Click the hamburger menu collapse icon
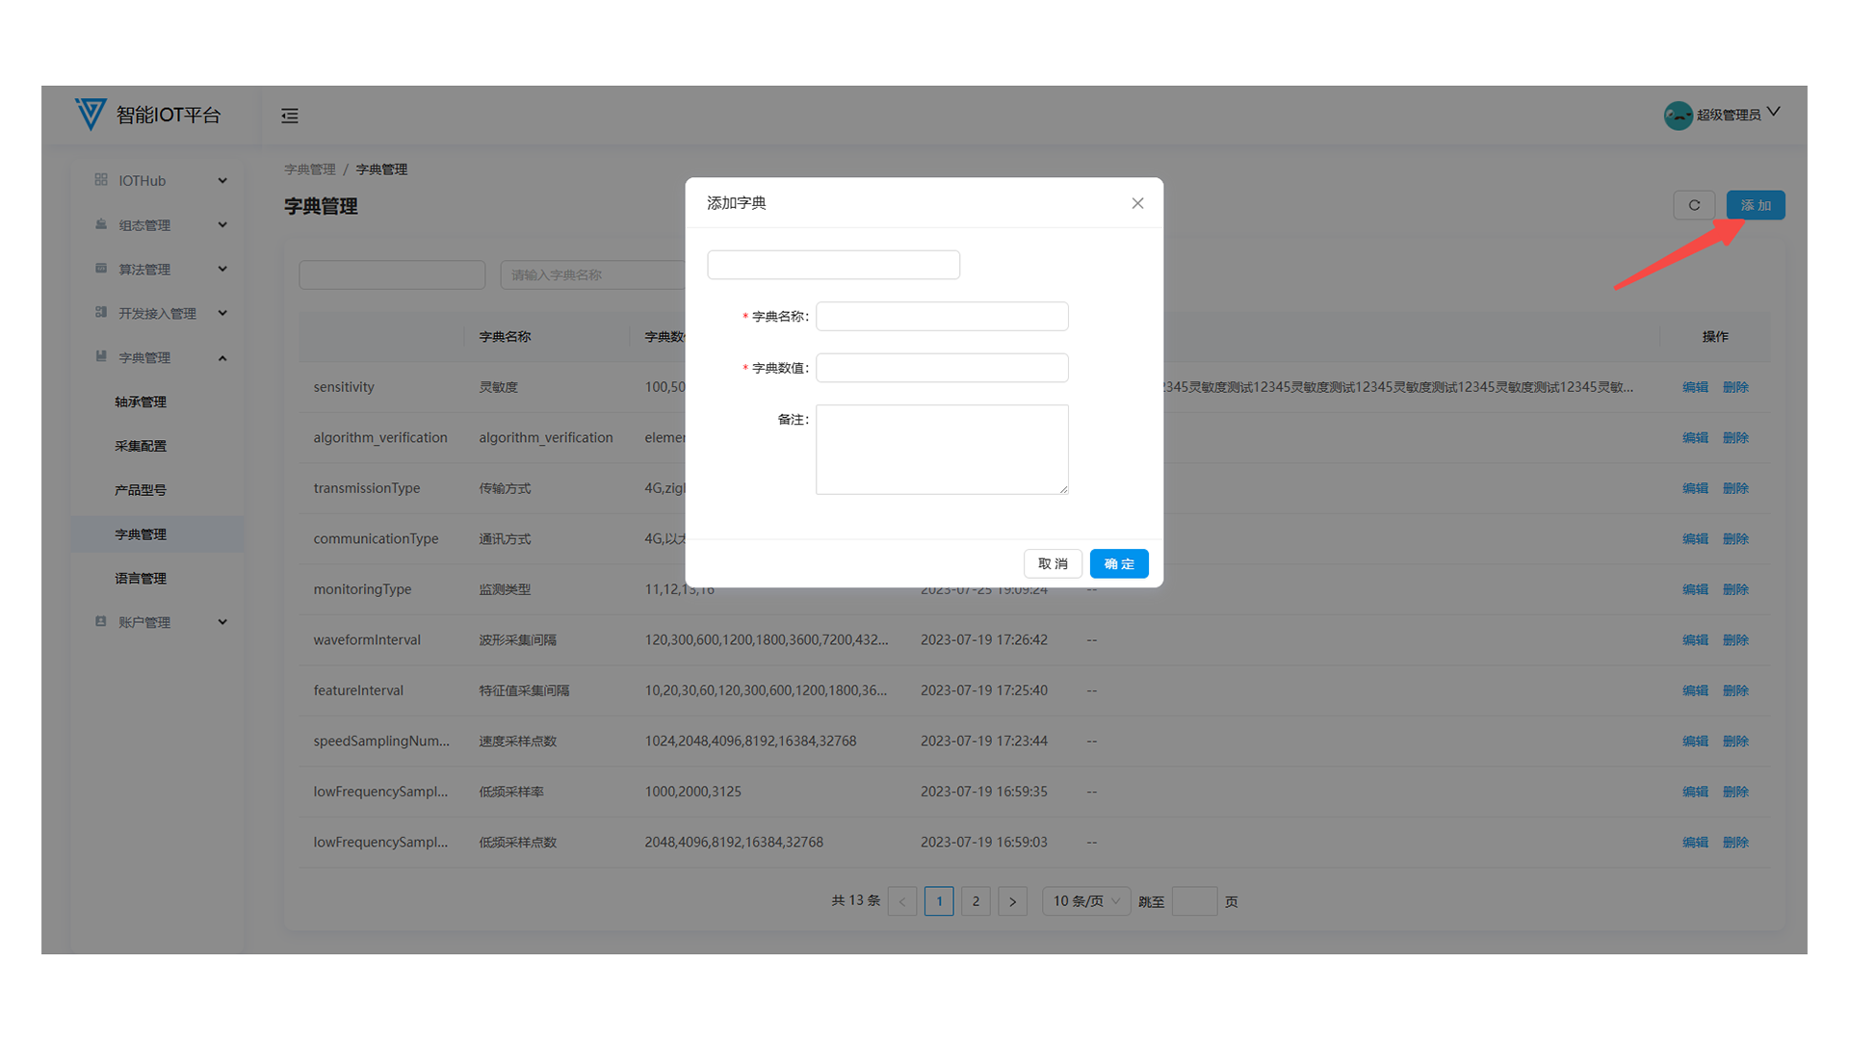This screenshot has height=1040, width=1849. click(x=290, y=116)
